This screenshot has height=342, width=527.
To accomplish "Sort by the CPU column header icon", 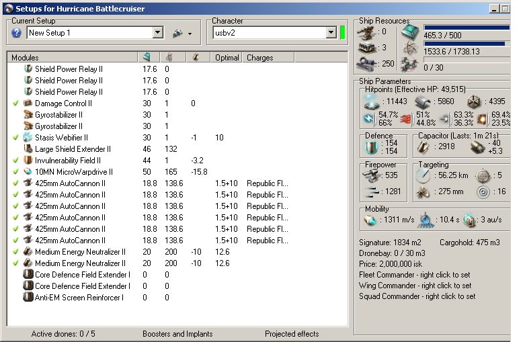I will pyautogui.click(x=147, y=58).
